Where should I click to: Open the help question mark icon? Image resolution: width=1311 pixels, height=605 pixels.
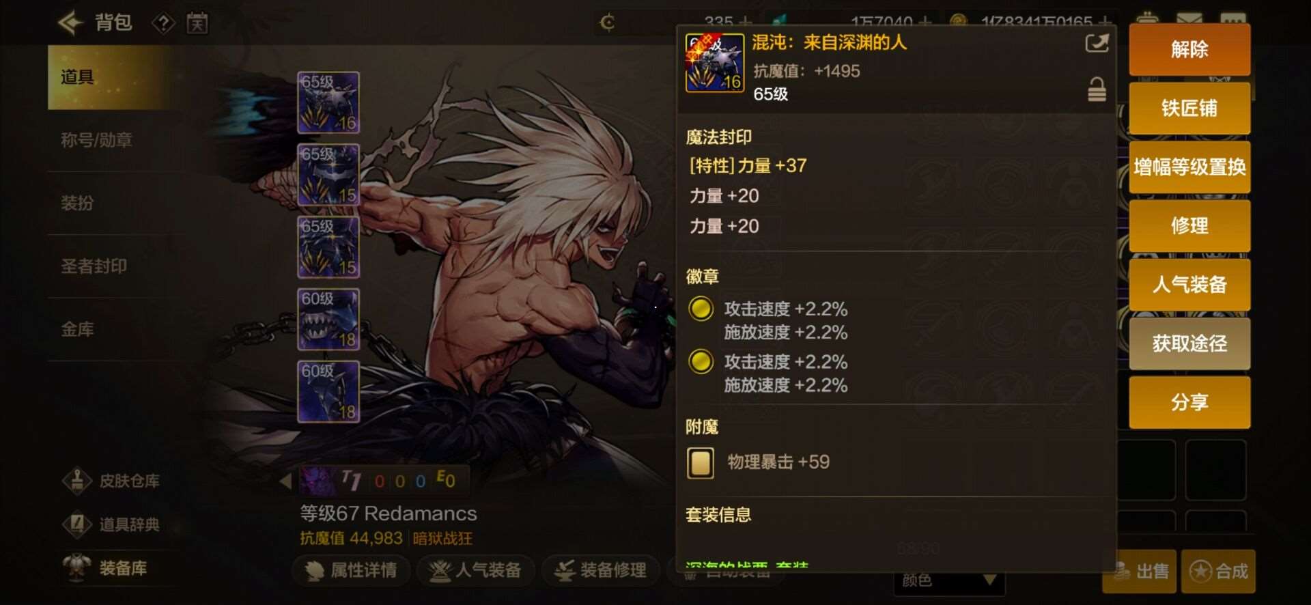point(163,23)
